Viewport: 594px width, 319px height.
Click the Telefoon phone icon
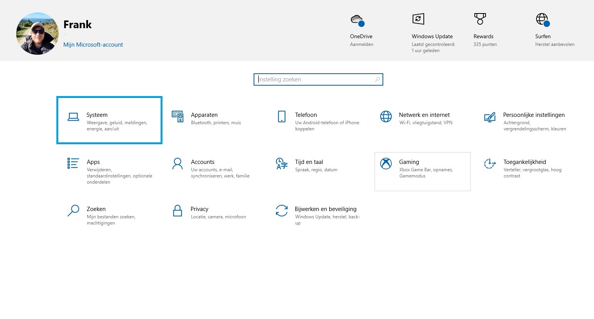(282, 116)
